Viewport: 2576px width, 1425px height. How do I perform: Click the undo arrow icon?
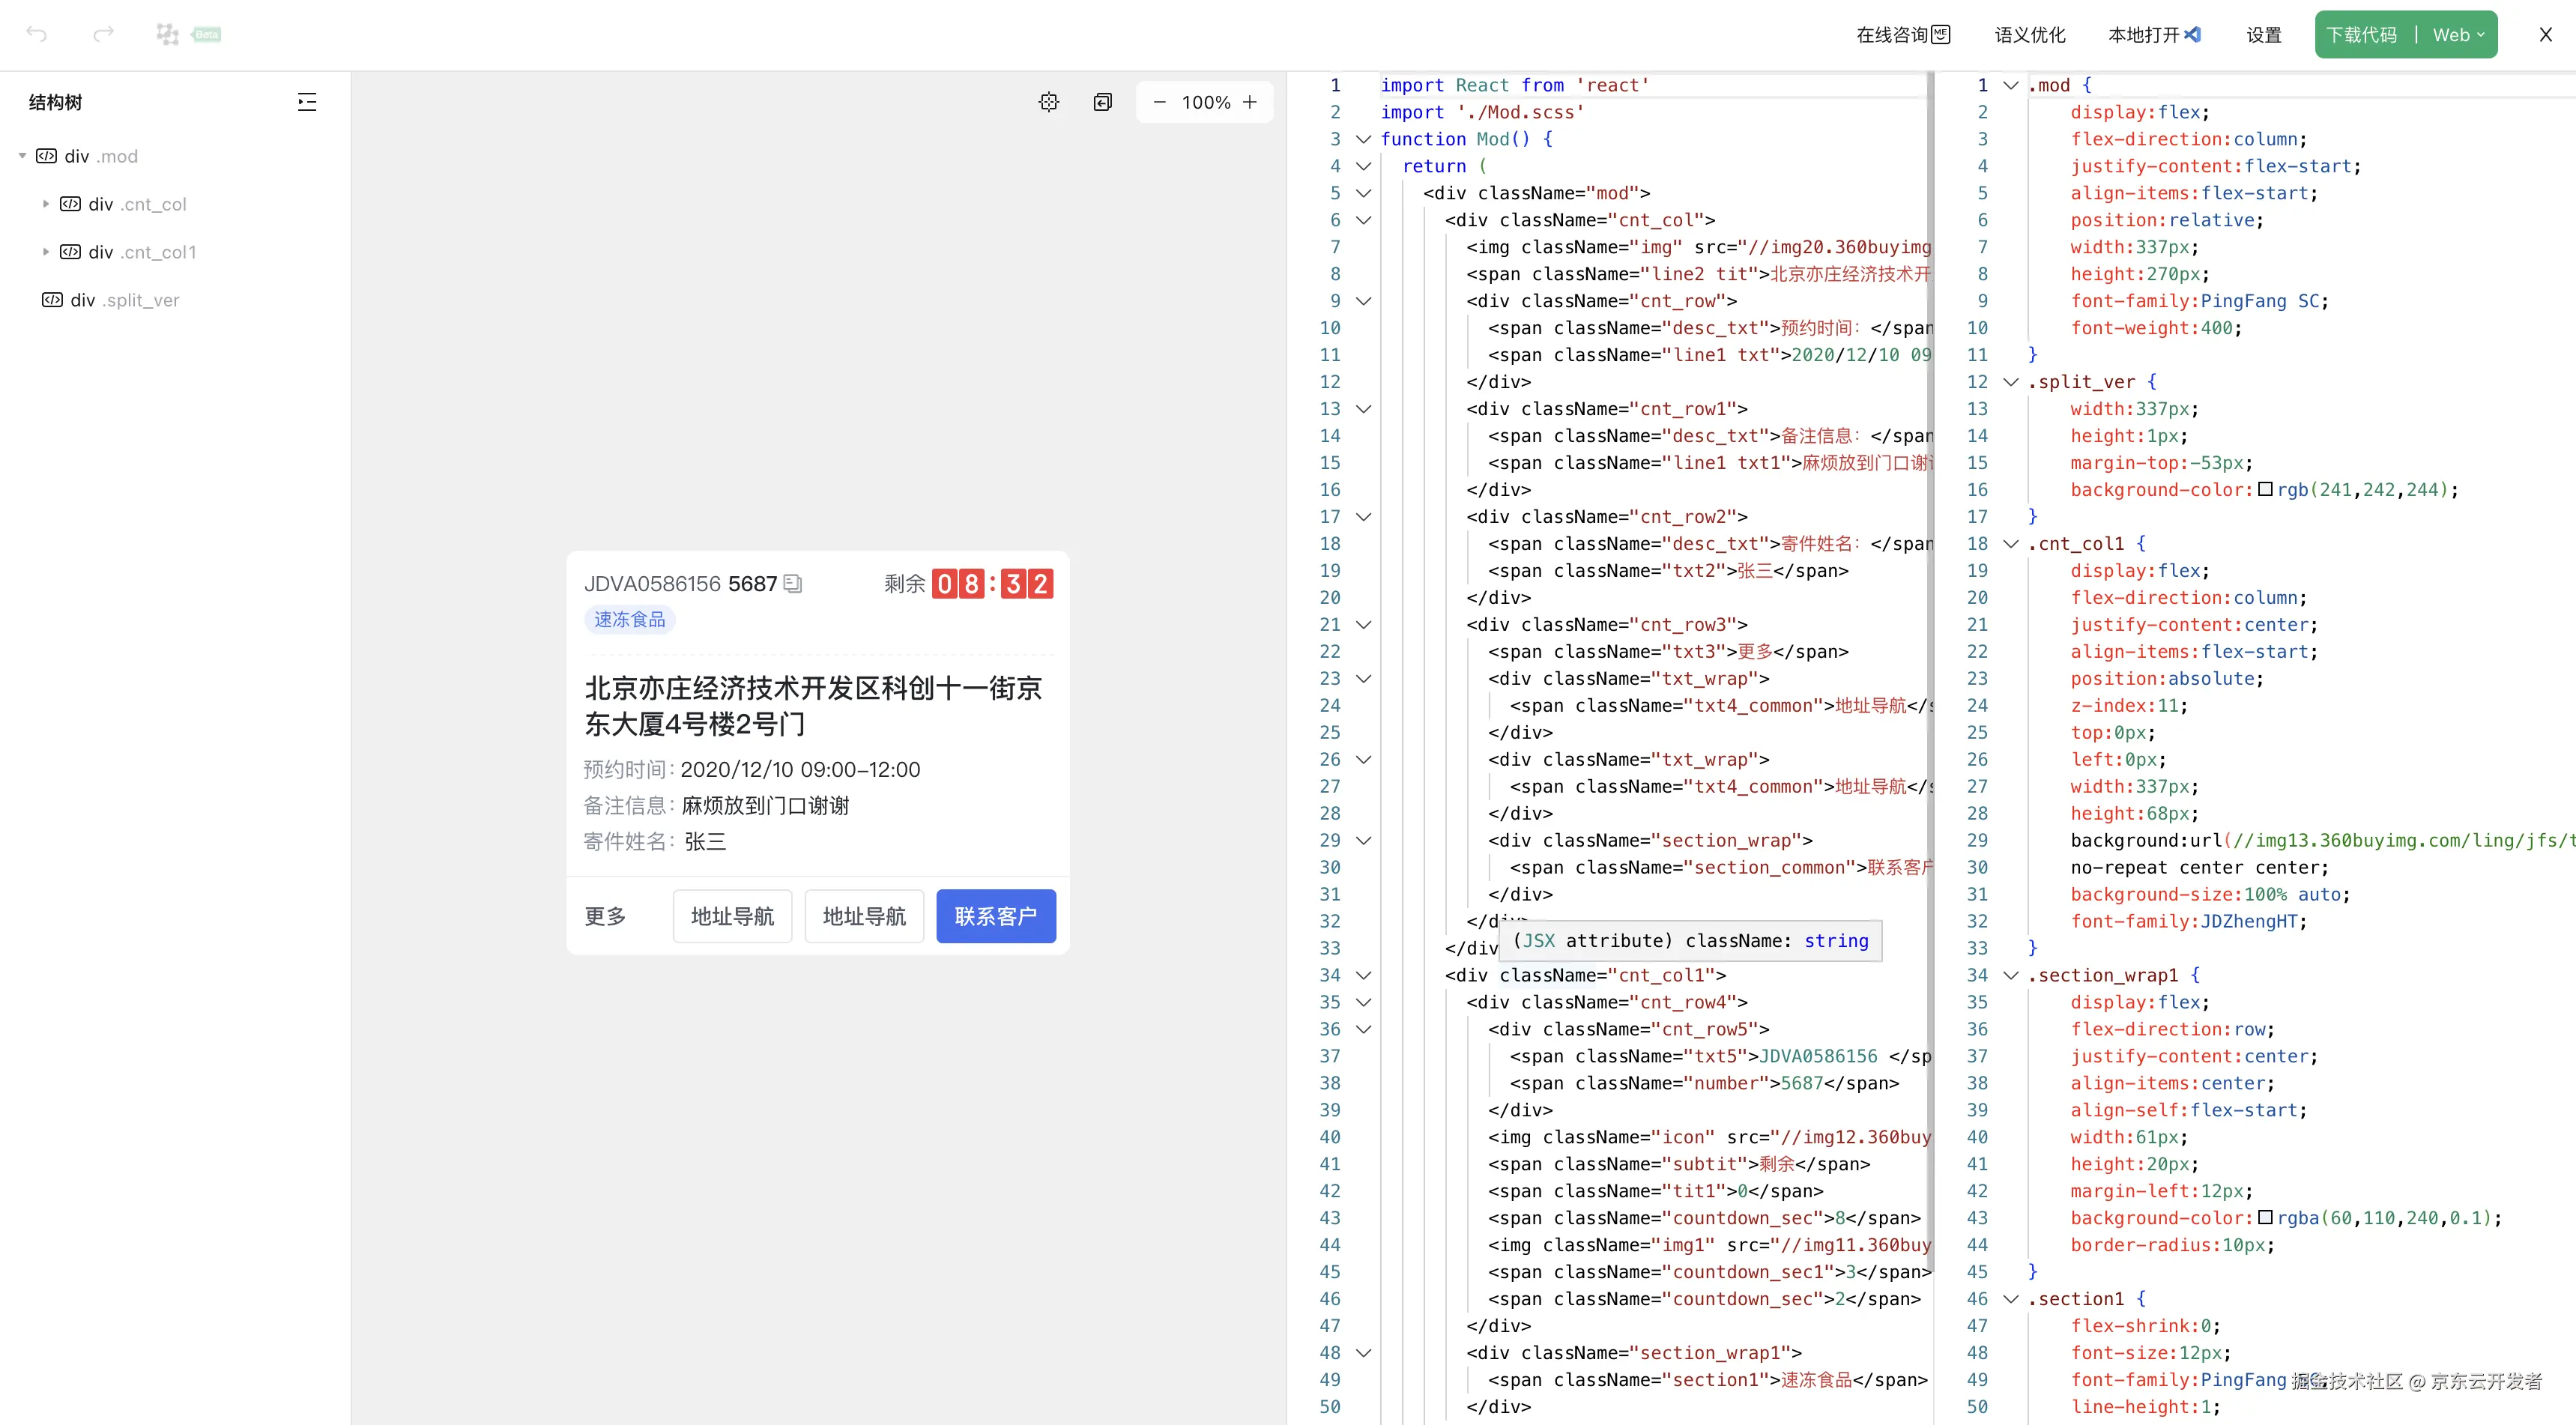point(37,34)
